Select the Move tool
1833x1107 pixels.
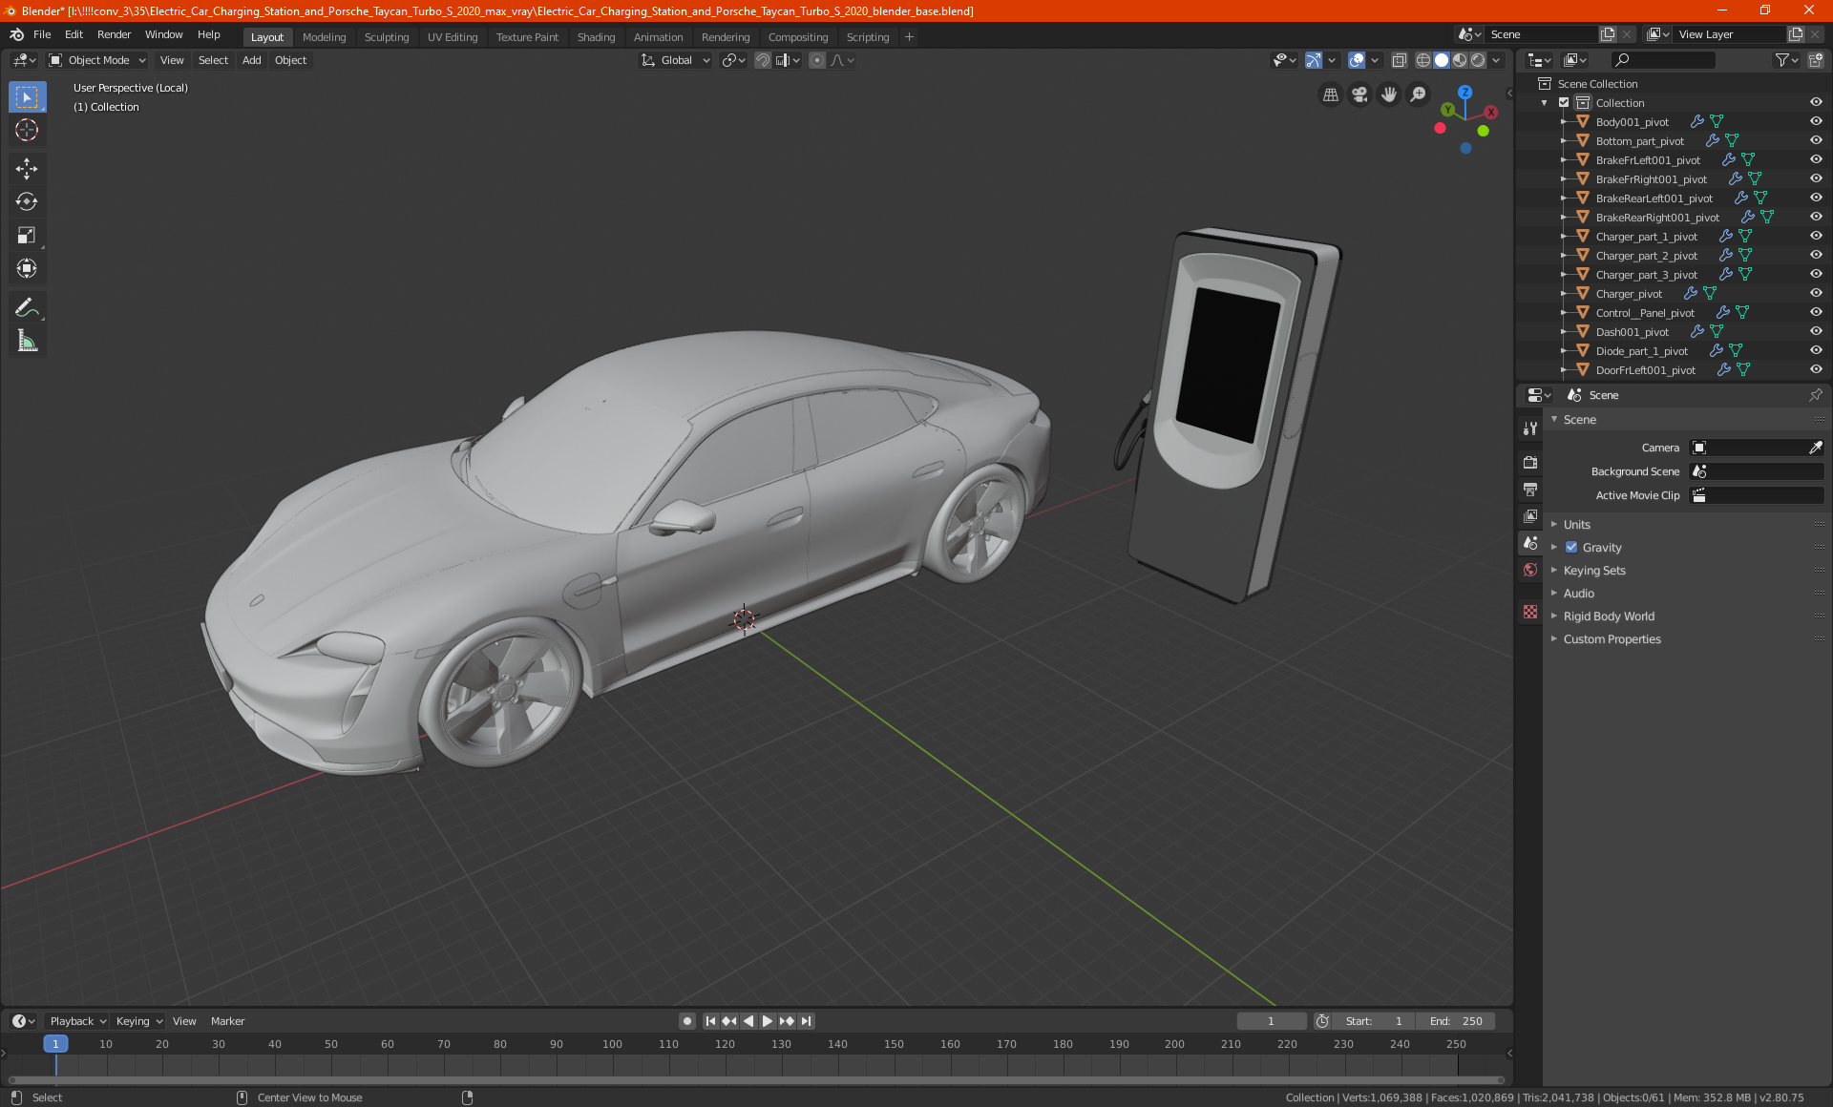[x=27, y=169]
